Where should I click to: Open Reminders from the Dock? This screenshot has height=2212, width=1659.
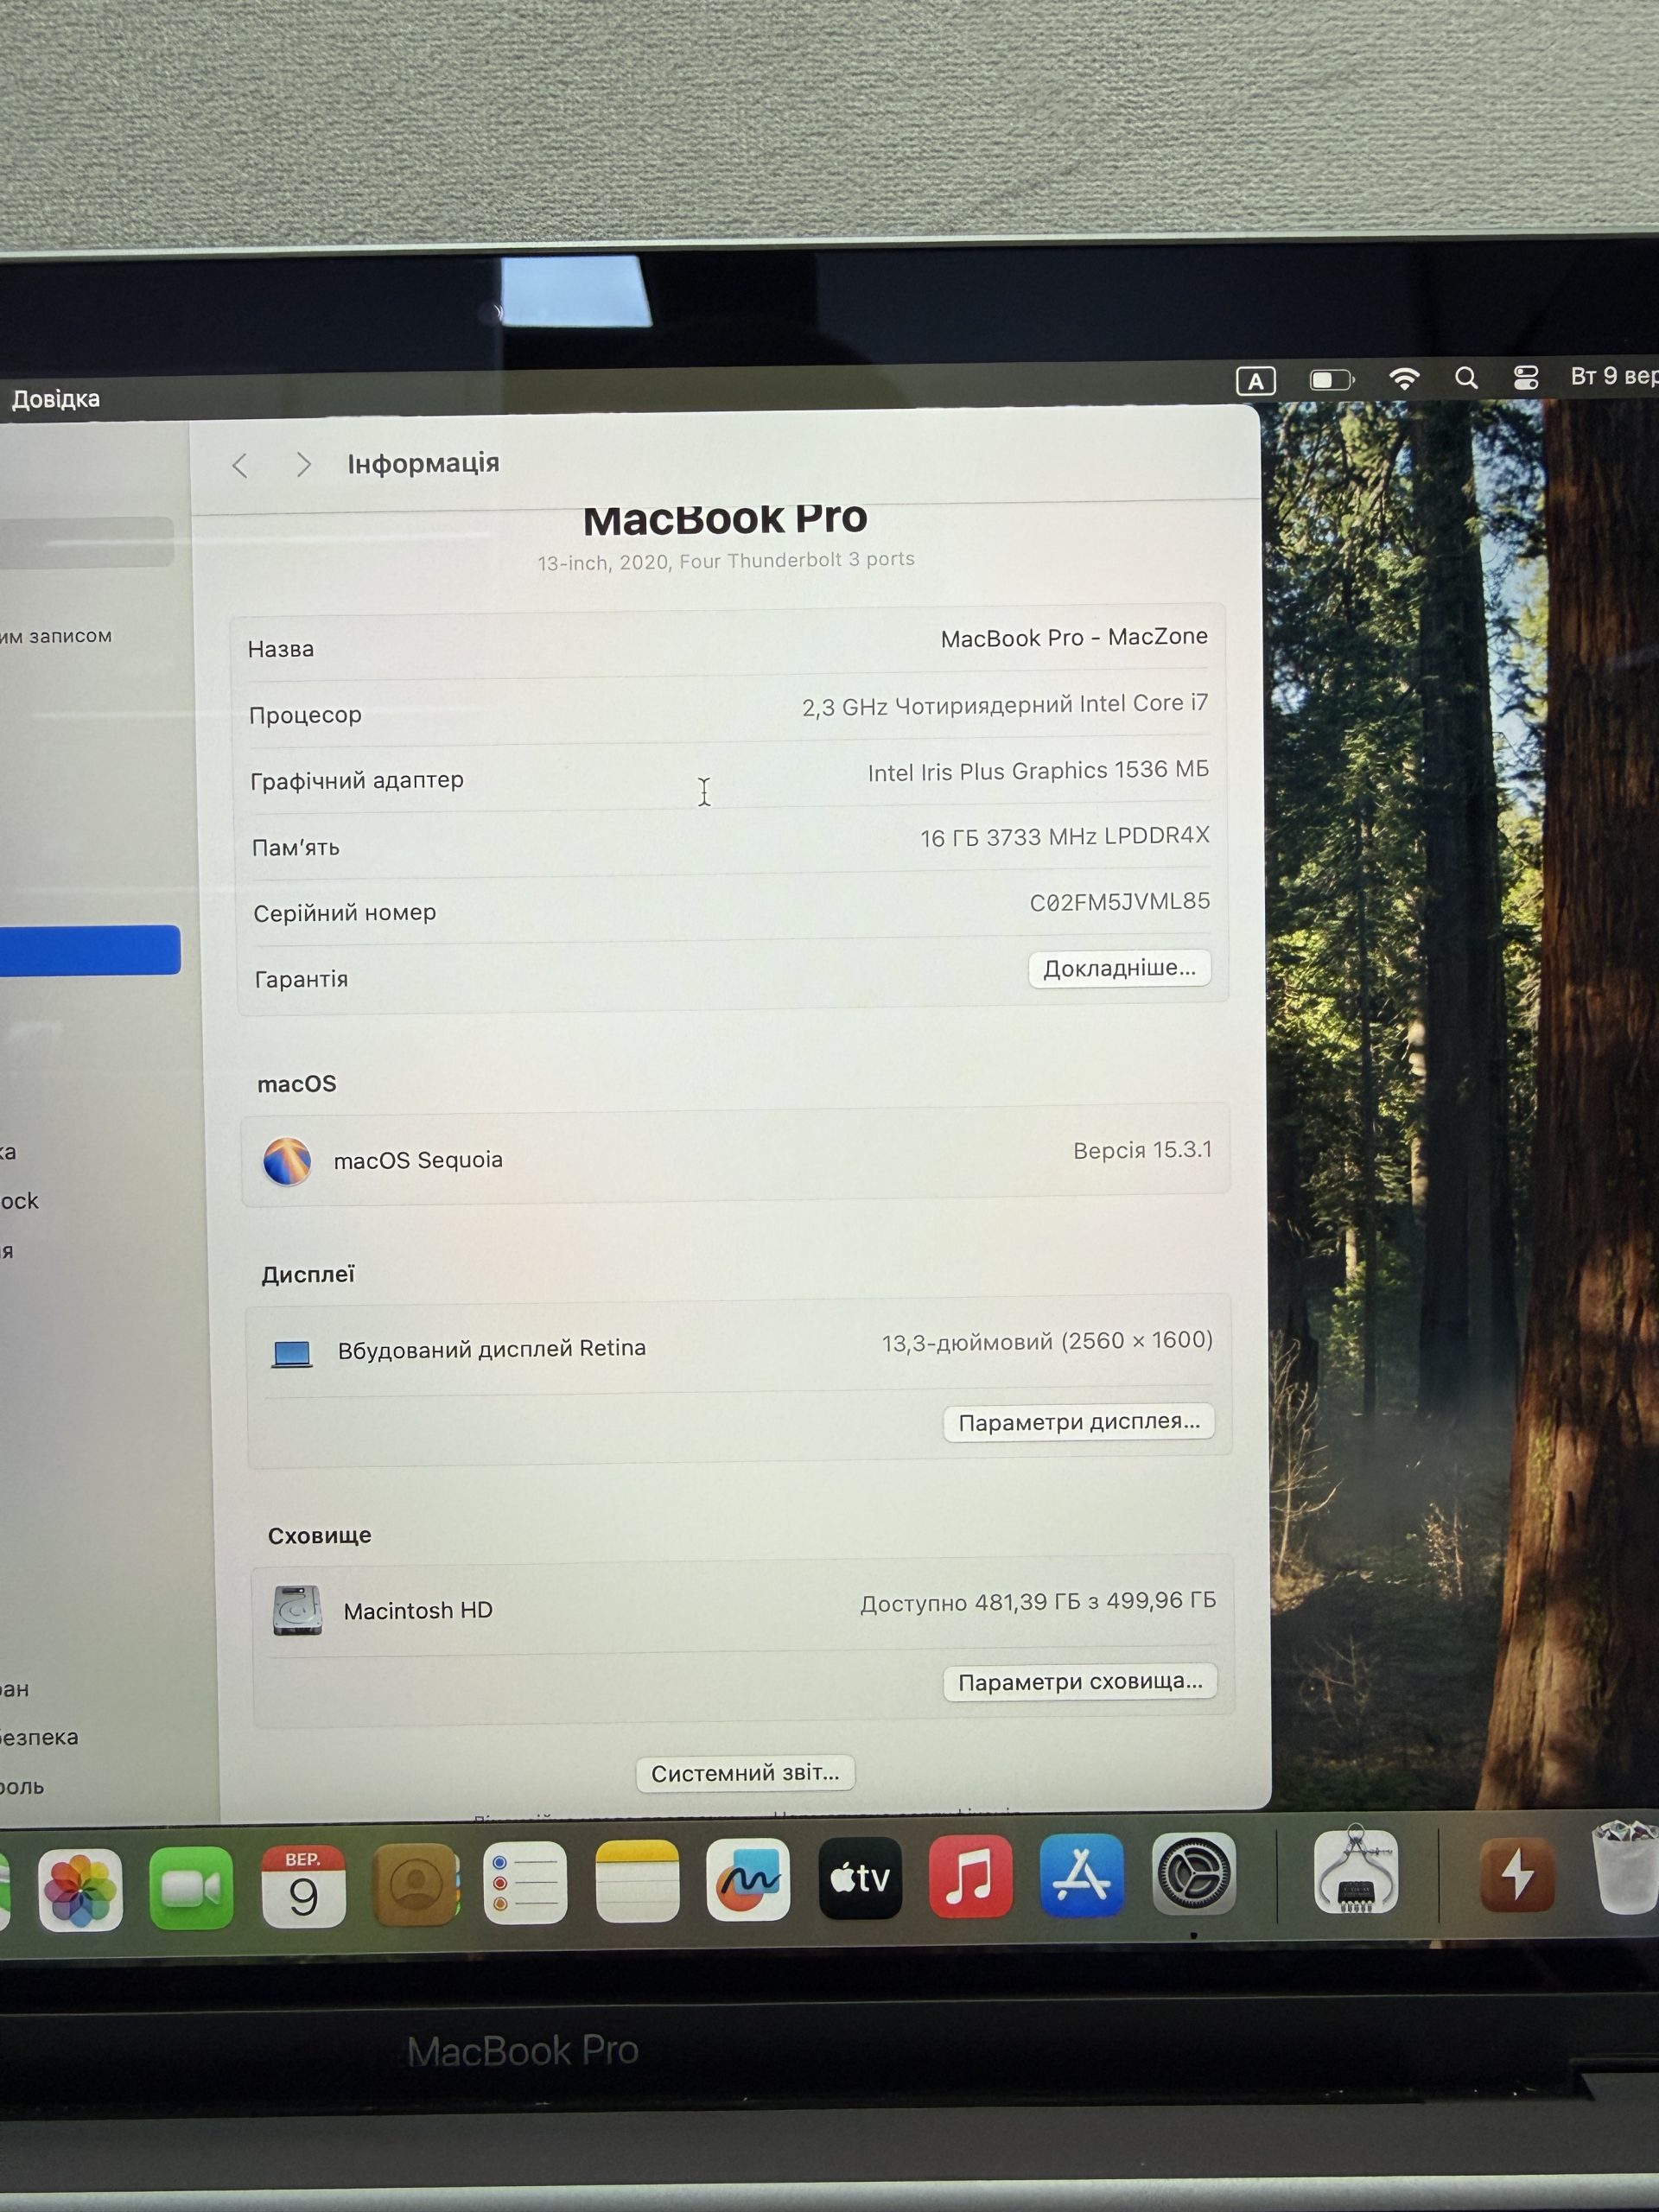tap(525, 1882)
